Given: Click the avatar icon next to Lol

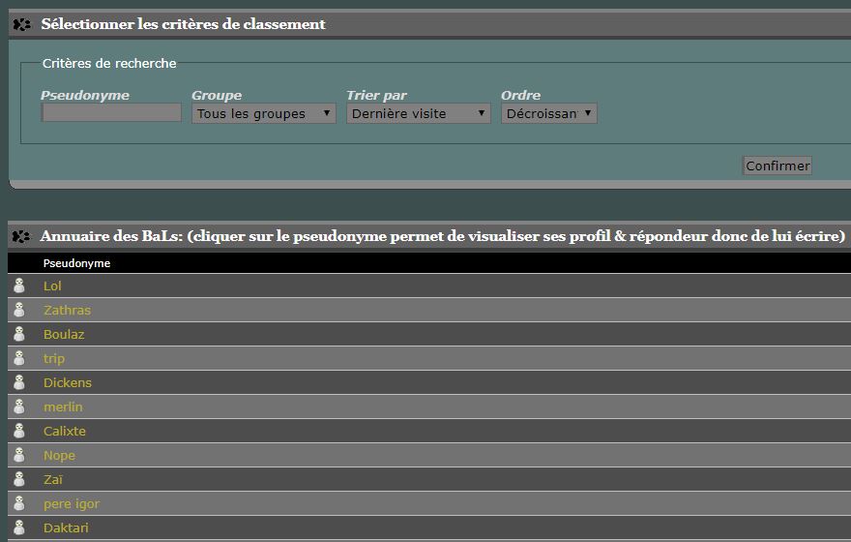Looking at the screenshot, I should pyautogui.click(x=18, y=286).
